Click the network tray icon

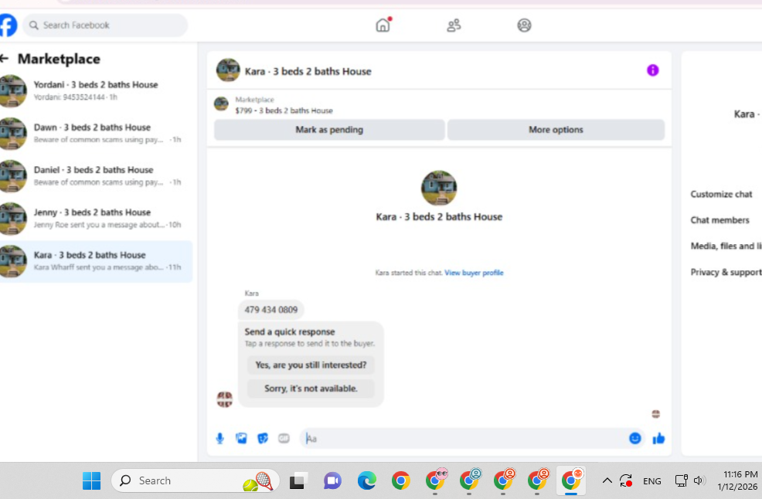[681, 480]
